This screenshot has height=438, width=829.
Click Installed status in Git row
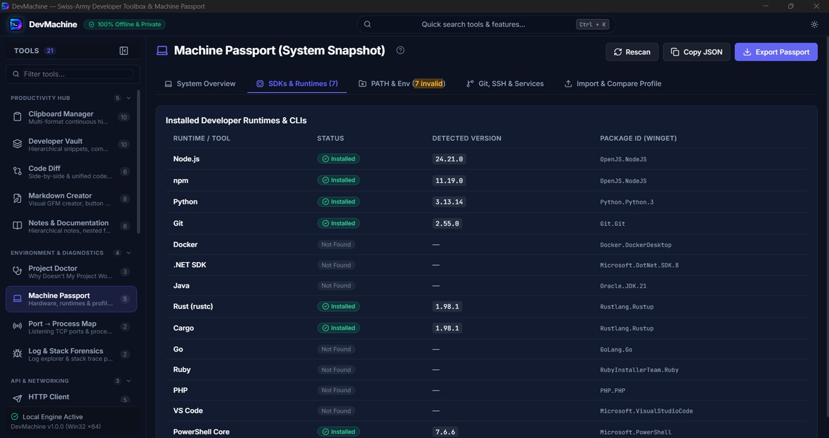338,223
